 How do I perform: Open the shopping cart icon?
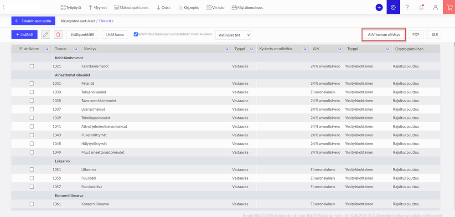click(x=449, y=7)
